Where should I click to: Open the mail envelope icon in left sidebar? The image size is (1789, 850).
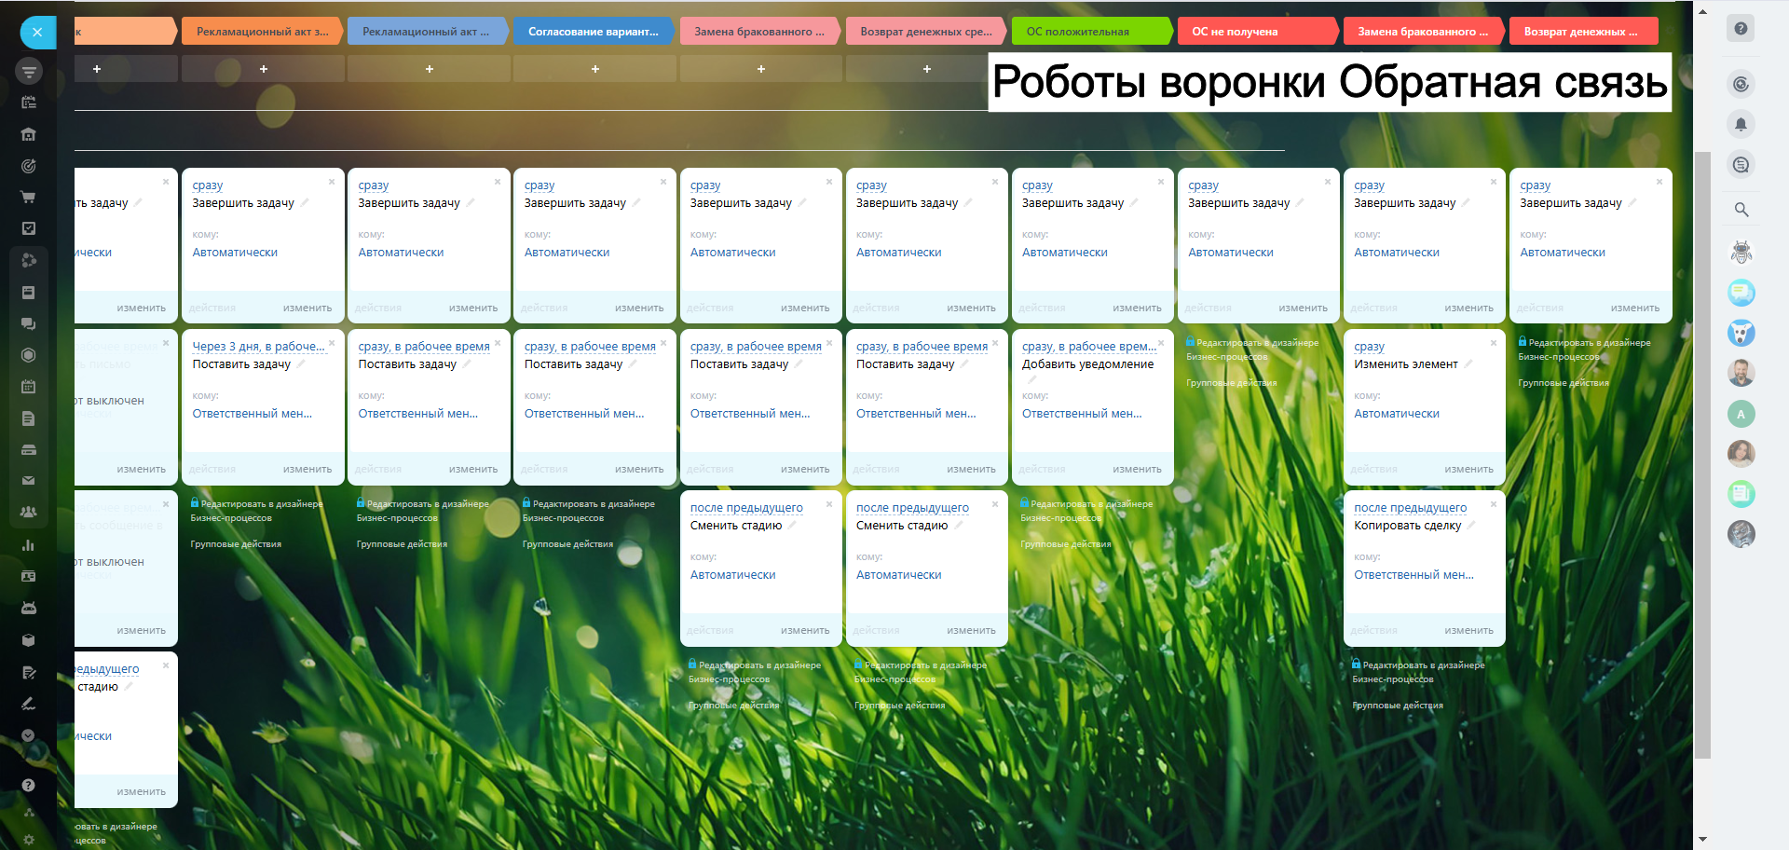28,481
